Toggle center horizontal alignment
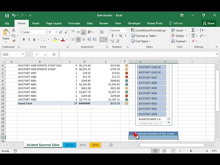 pyautogui.click(x=78, y=39)
